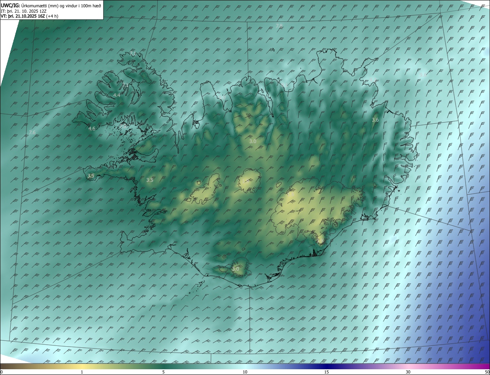Click the 30 mark on the color bar
Screen dimensions: 490x375
(x=408, y=372)
